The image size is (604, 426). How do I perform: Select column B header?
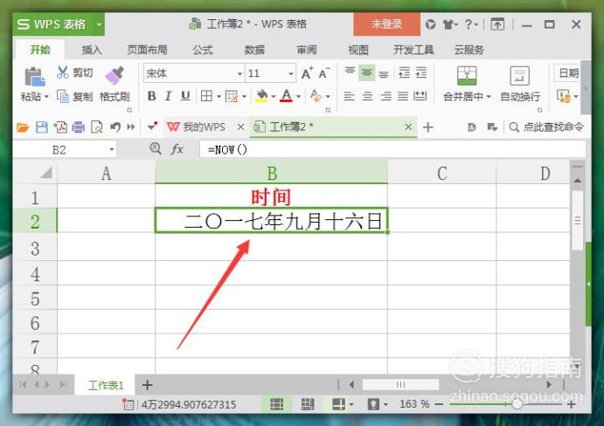click(x=271, y=173)
